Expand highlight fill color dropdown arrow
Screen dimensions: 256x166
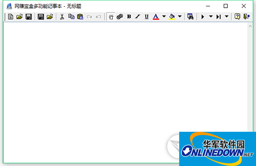180,17
